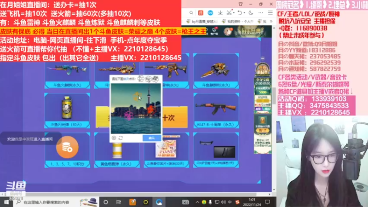Click the orange flower symbol in captcha image
This screenshot has width=368, height=207.
click(x=136, y=96)
